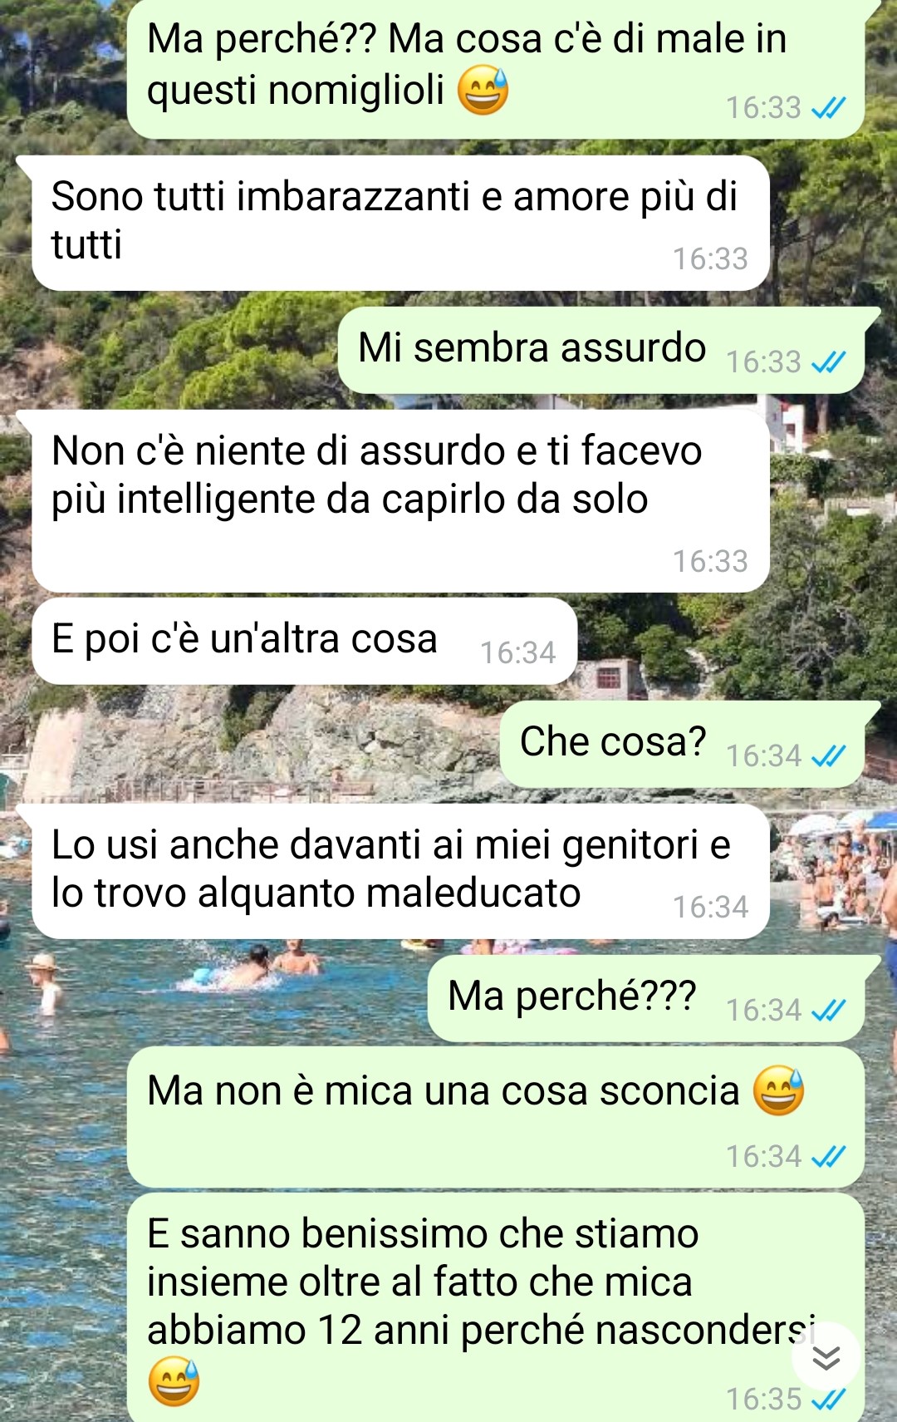Click the emoji after "una cosa sconcia"
897x1422 pixels.
pos(778,1090)
